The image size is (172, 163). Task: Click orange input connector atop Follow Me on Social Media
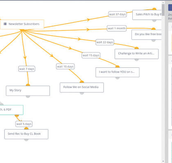pyautogui.click(x=82, y=82)
